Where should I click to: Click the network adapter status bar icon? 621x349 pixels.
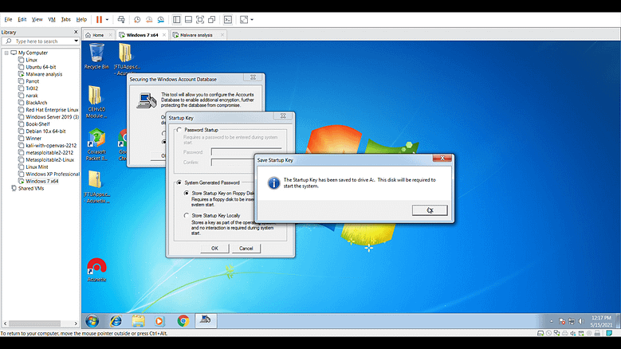click(x=557, y=333)
